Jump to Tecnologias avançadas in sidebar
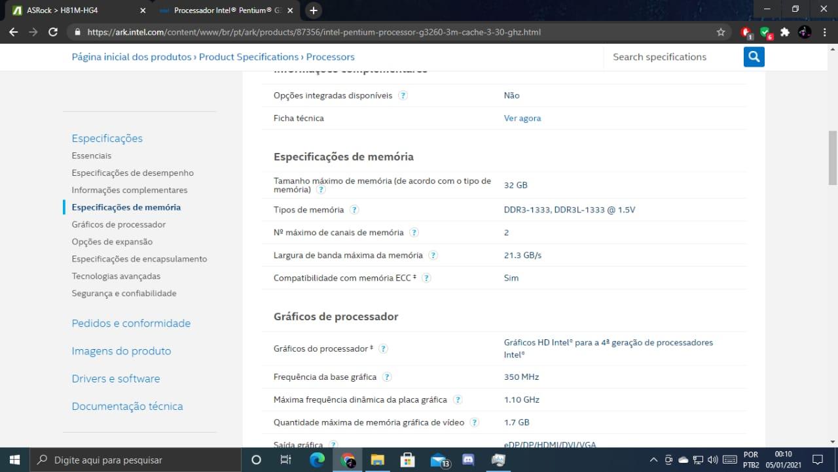 coord(116,276)
